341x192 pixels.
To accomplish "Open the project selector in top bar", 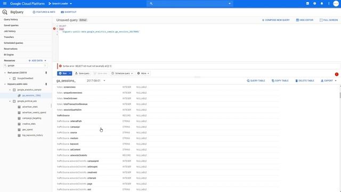I will tap(60, 4).
